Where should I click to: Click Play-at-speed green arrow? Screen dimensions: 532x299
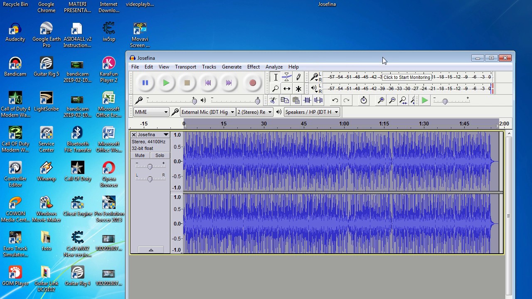[424, 100]
